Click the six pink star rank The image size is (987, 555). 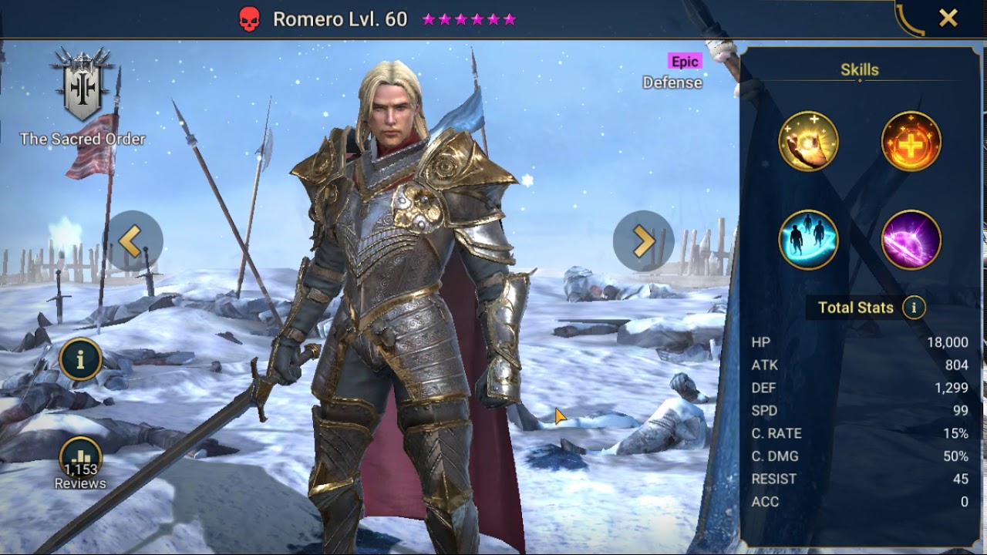[469, 20]
